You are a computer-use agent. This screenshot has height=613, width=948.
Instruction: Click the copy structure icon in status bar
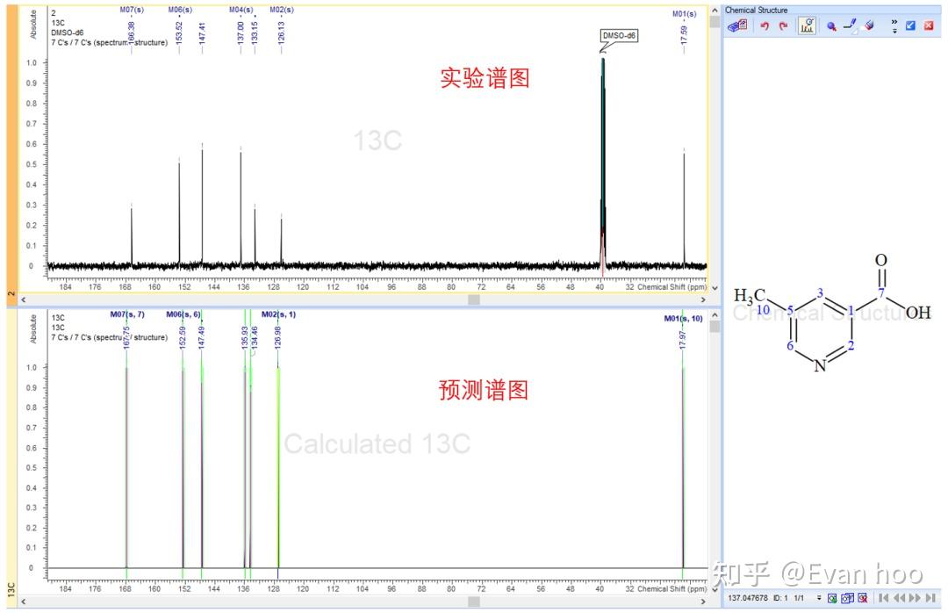[x=846, y=597]
